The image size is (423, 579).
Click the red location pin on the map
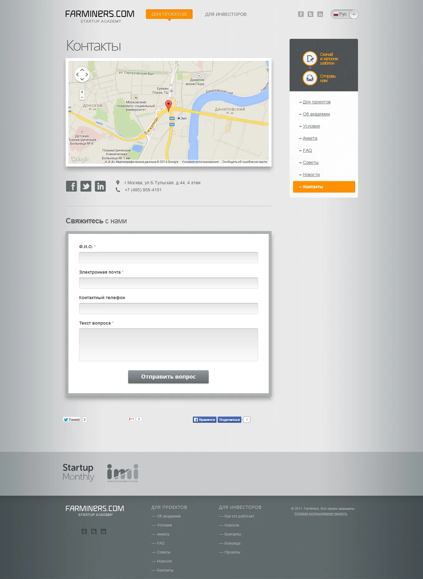169,106
